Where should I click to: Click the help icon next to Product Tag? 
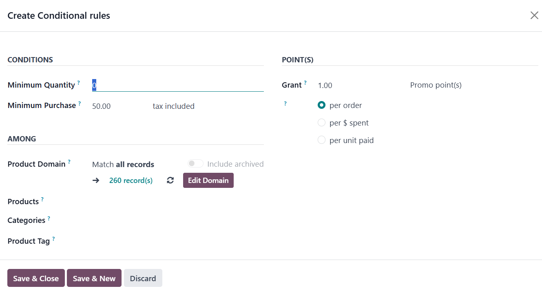53,239
